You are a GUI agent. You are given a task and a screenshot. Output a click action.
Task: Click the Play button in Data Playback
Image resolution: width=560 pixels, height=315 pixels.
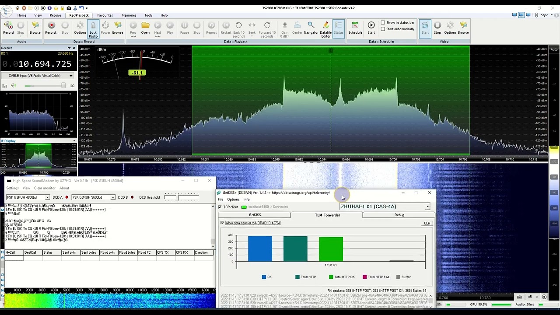[x=170, y=28]
